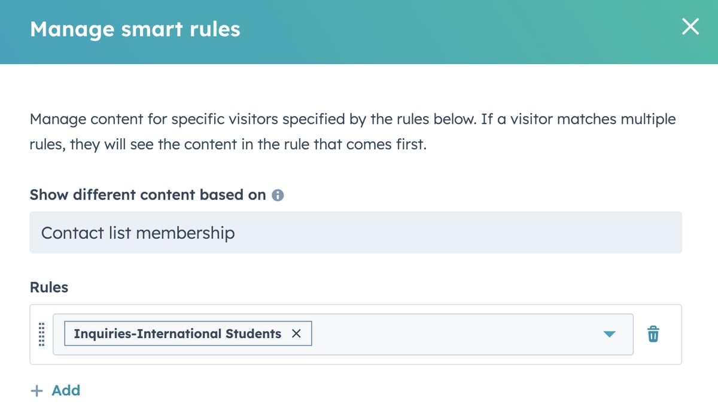Remove the Inquiries-International Students tag

click(296, 334)
